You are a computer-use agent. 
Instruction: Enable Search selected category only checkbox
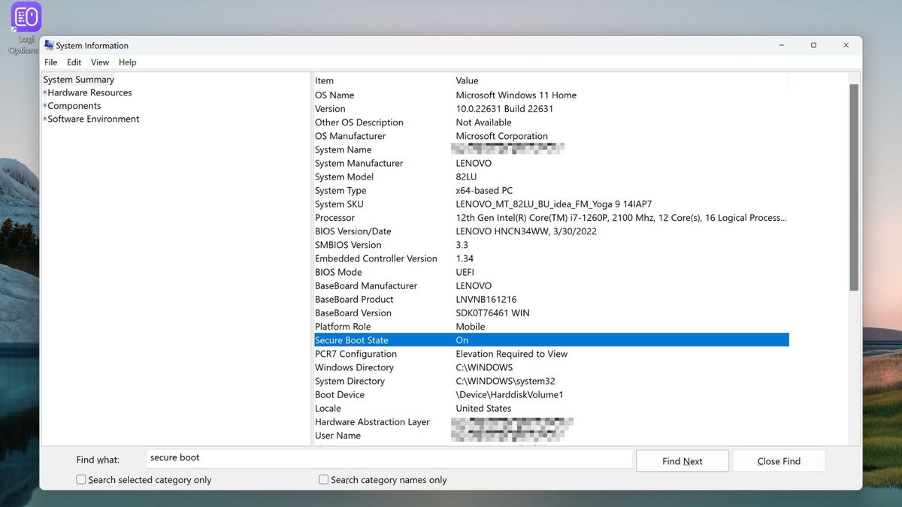pyautogui.click(x=81, y=479)
